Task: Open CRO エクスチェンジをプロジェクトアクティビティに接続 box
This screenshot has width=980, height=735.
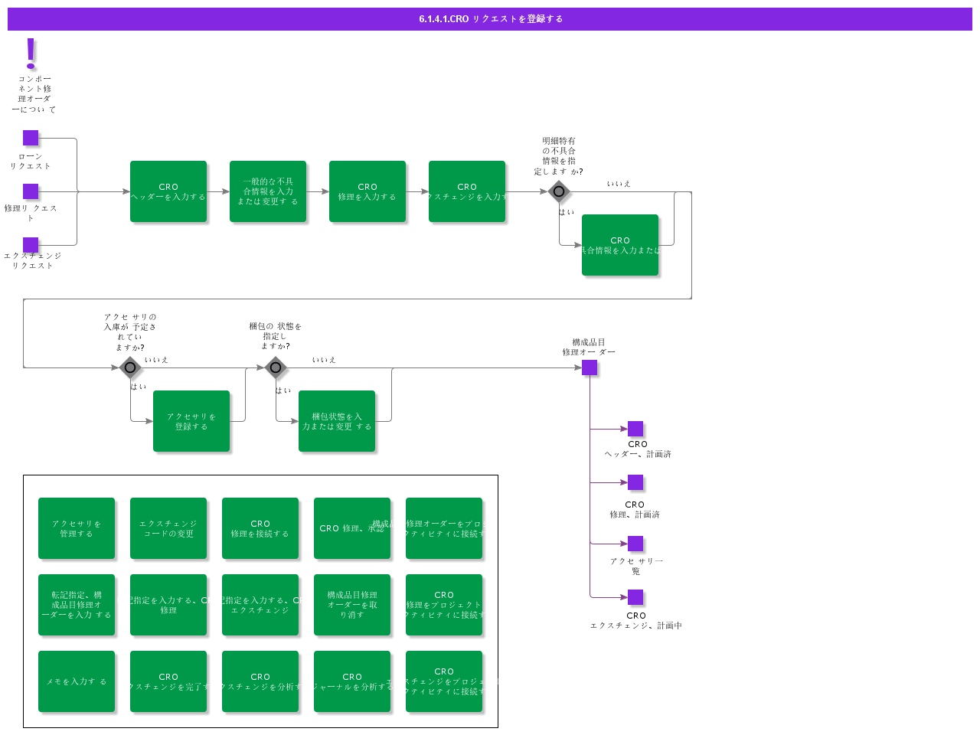Action: point(444,681)
